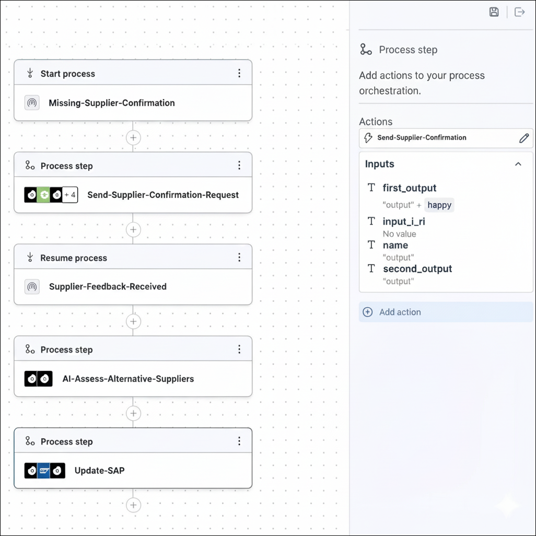Image resolution: width=536 pixels, height=536 pixels.
Task: Open the options menu on Start process
Action: tap(239, 73)
